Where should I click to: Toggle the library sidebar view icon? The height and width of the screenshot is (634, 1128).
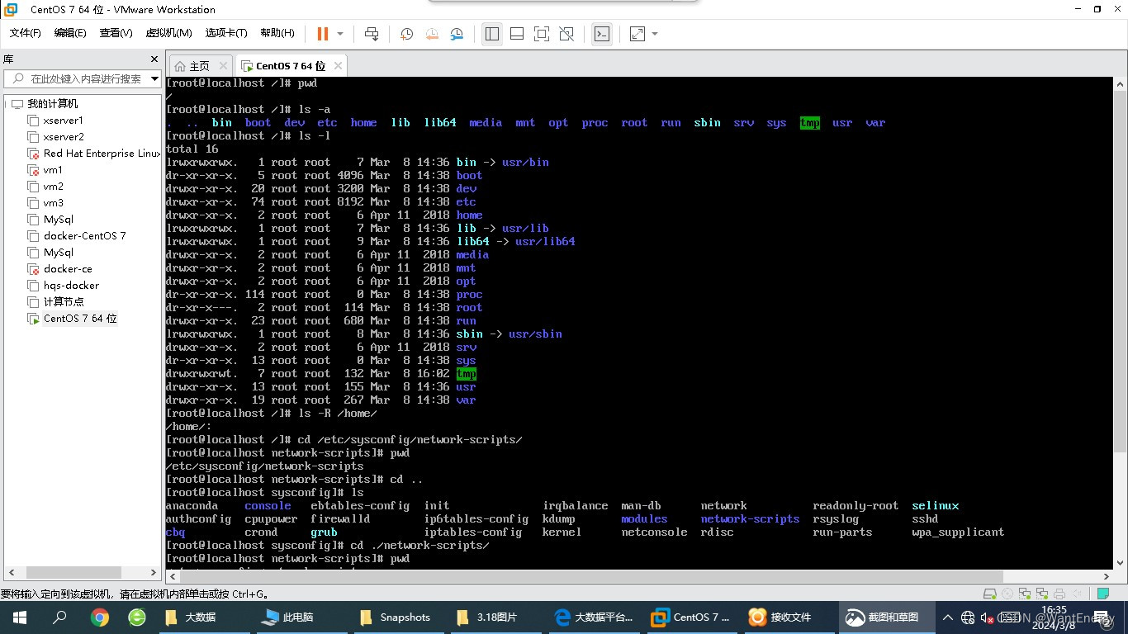point(492,34)
